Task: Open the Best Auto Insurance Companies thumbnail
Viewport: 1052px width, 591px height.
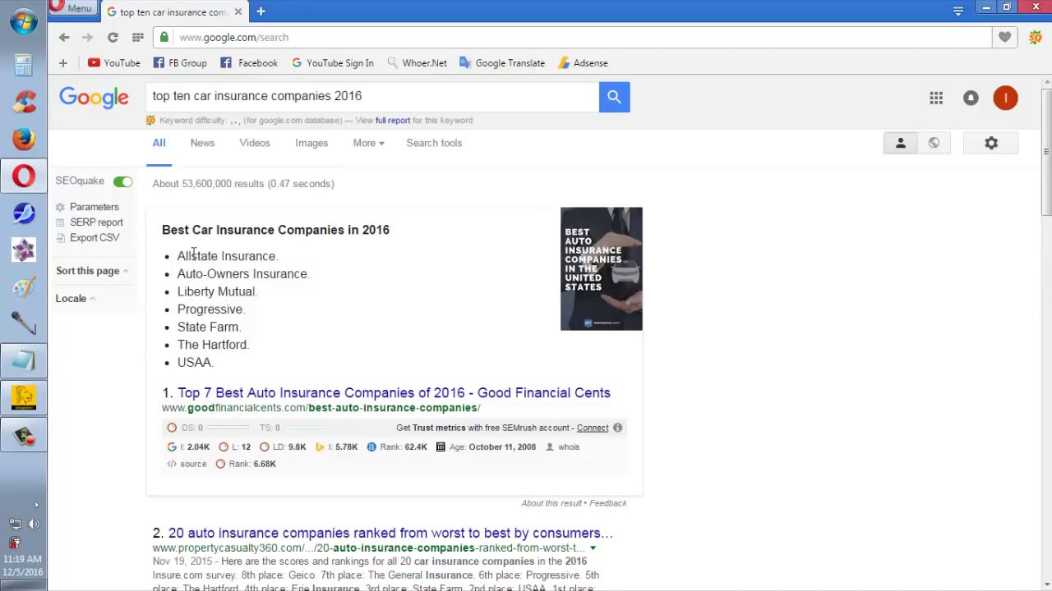Action: click(x=601, y=268)
